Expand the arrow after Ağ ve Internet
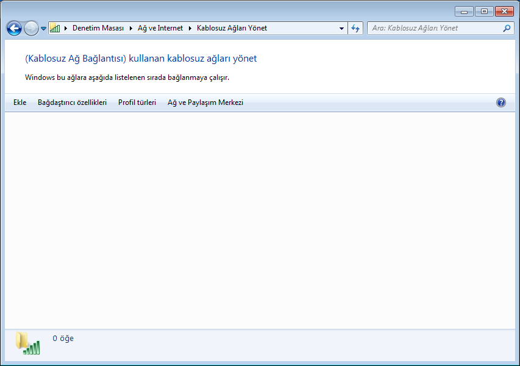Screen dimensions: 520x366 click(190, 28)
